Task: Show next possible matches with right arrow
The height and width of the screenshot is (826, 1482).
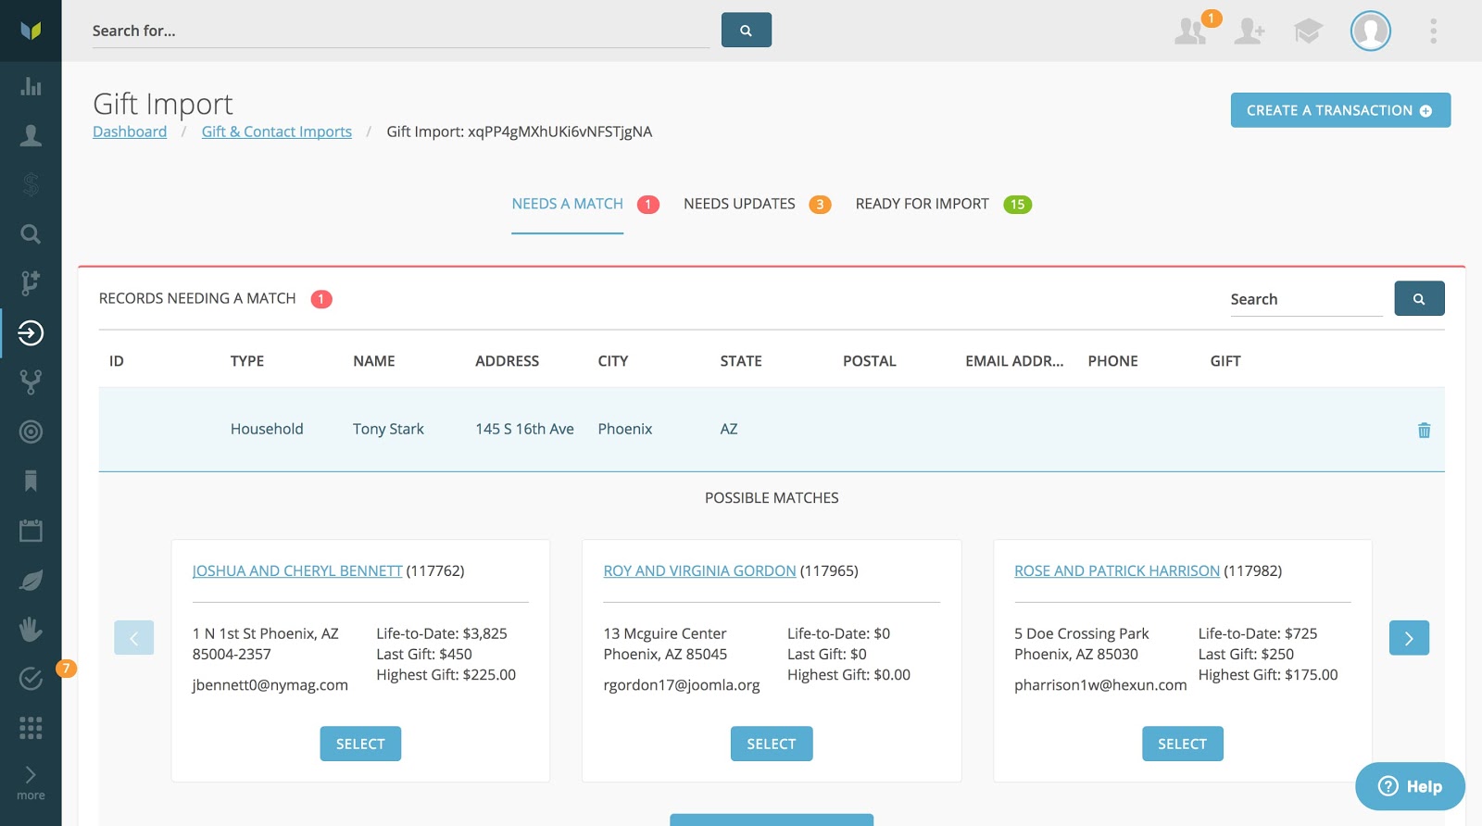Action: [x=1409, y=638]
